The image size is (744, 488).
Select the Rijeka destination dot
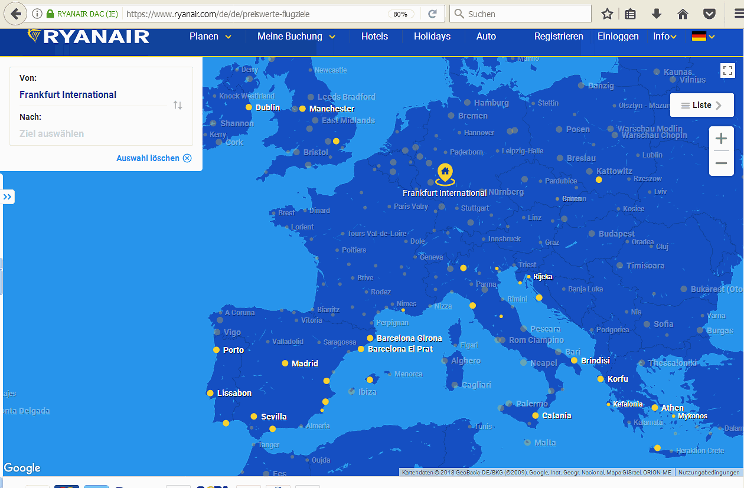pos(529,277)
